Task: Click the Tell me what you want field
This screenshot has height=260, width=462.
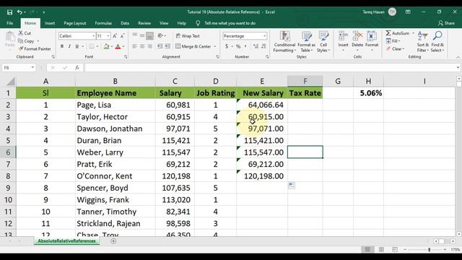Action: pyautogui.click(x=230, y=23)
